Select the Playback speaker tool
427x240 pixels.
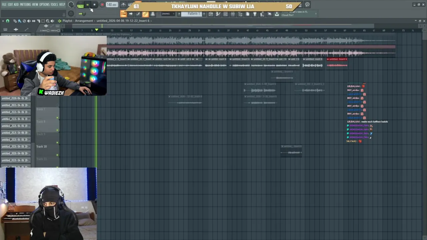pos(52,21)
